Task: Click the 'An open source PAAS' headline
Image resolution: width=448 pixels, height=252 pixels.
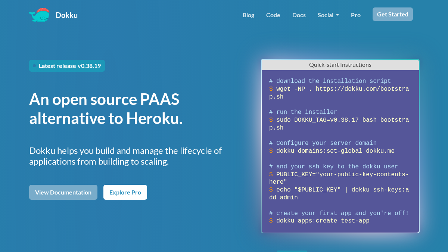Action: coord(106,109)
